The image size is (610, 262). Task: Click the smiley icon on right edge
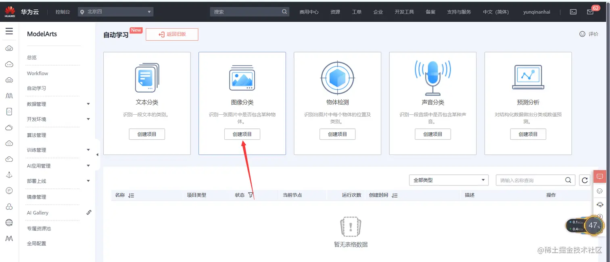pos(600,191)
